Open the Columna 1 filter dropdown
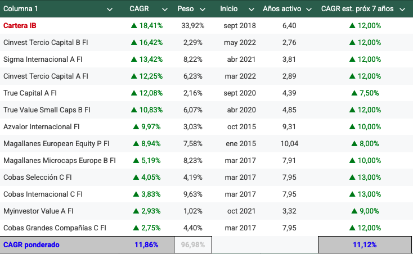Image resolution: width=413 pixels, height=254 pixels. point(110,10)
